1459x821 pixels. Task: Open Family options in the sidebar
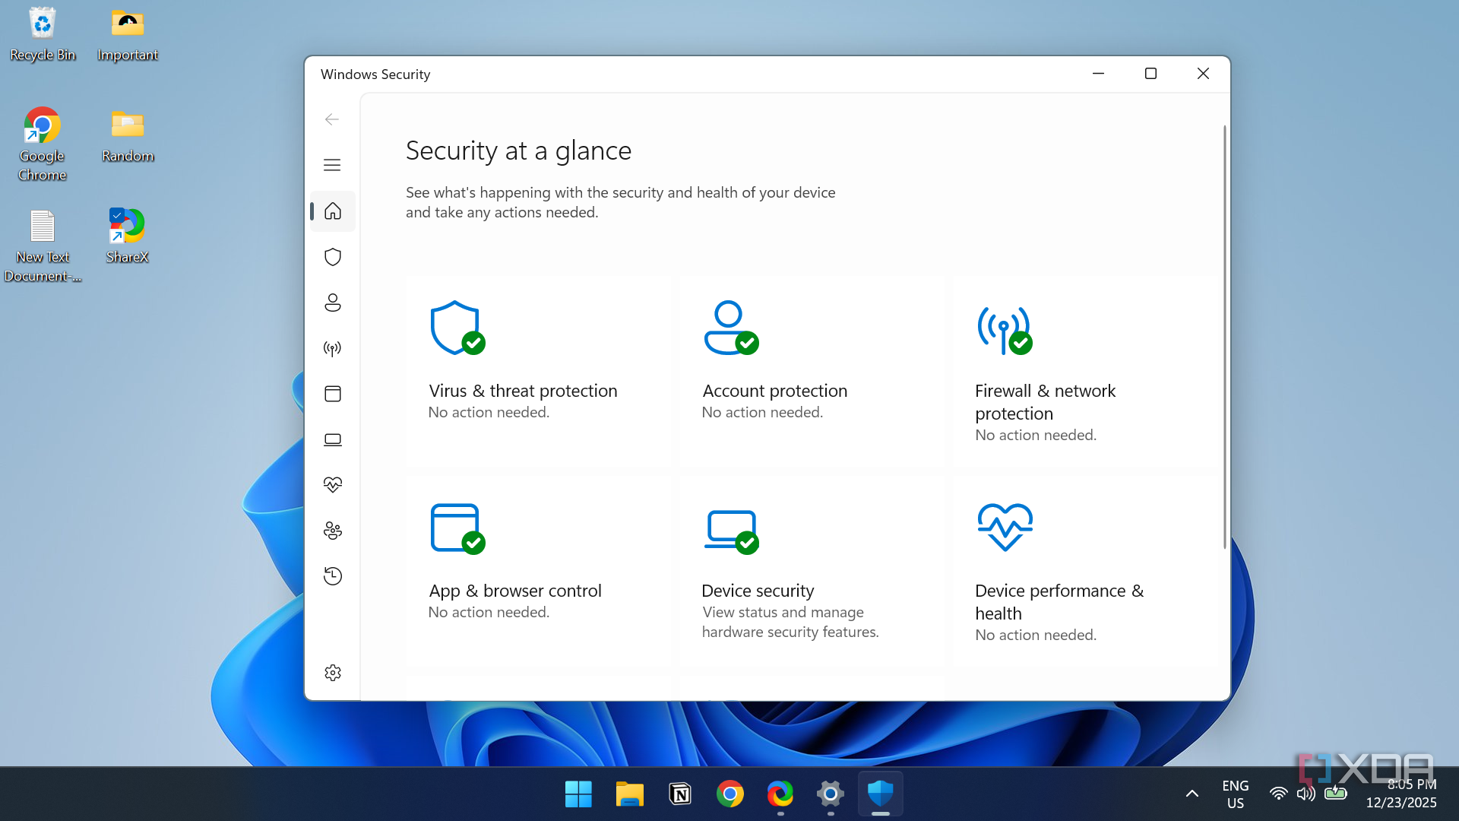tap(332, 531)
